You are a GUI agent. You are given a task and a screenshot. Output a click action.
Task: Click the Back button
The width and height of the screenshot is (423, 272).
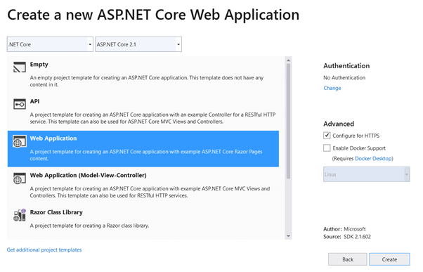tap(347, 259)
